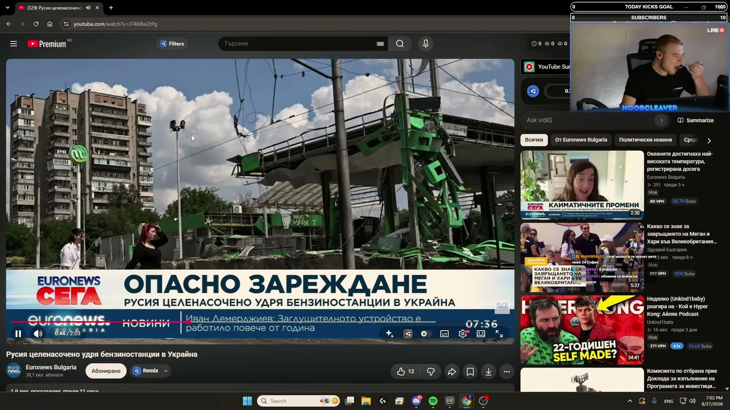Go to YouTube Premium home via logo
This screenshot has width=730, height=410.
coord(47,44)
